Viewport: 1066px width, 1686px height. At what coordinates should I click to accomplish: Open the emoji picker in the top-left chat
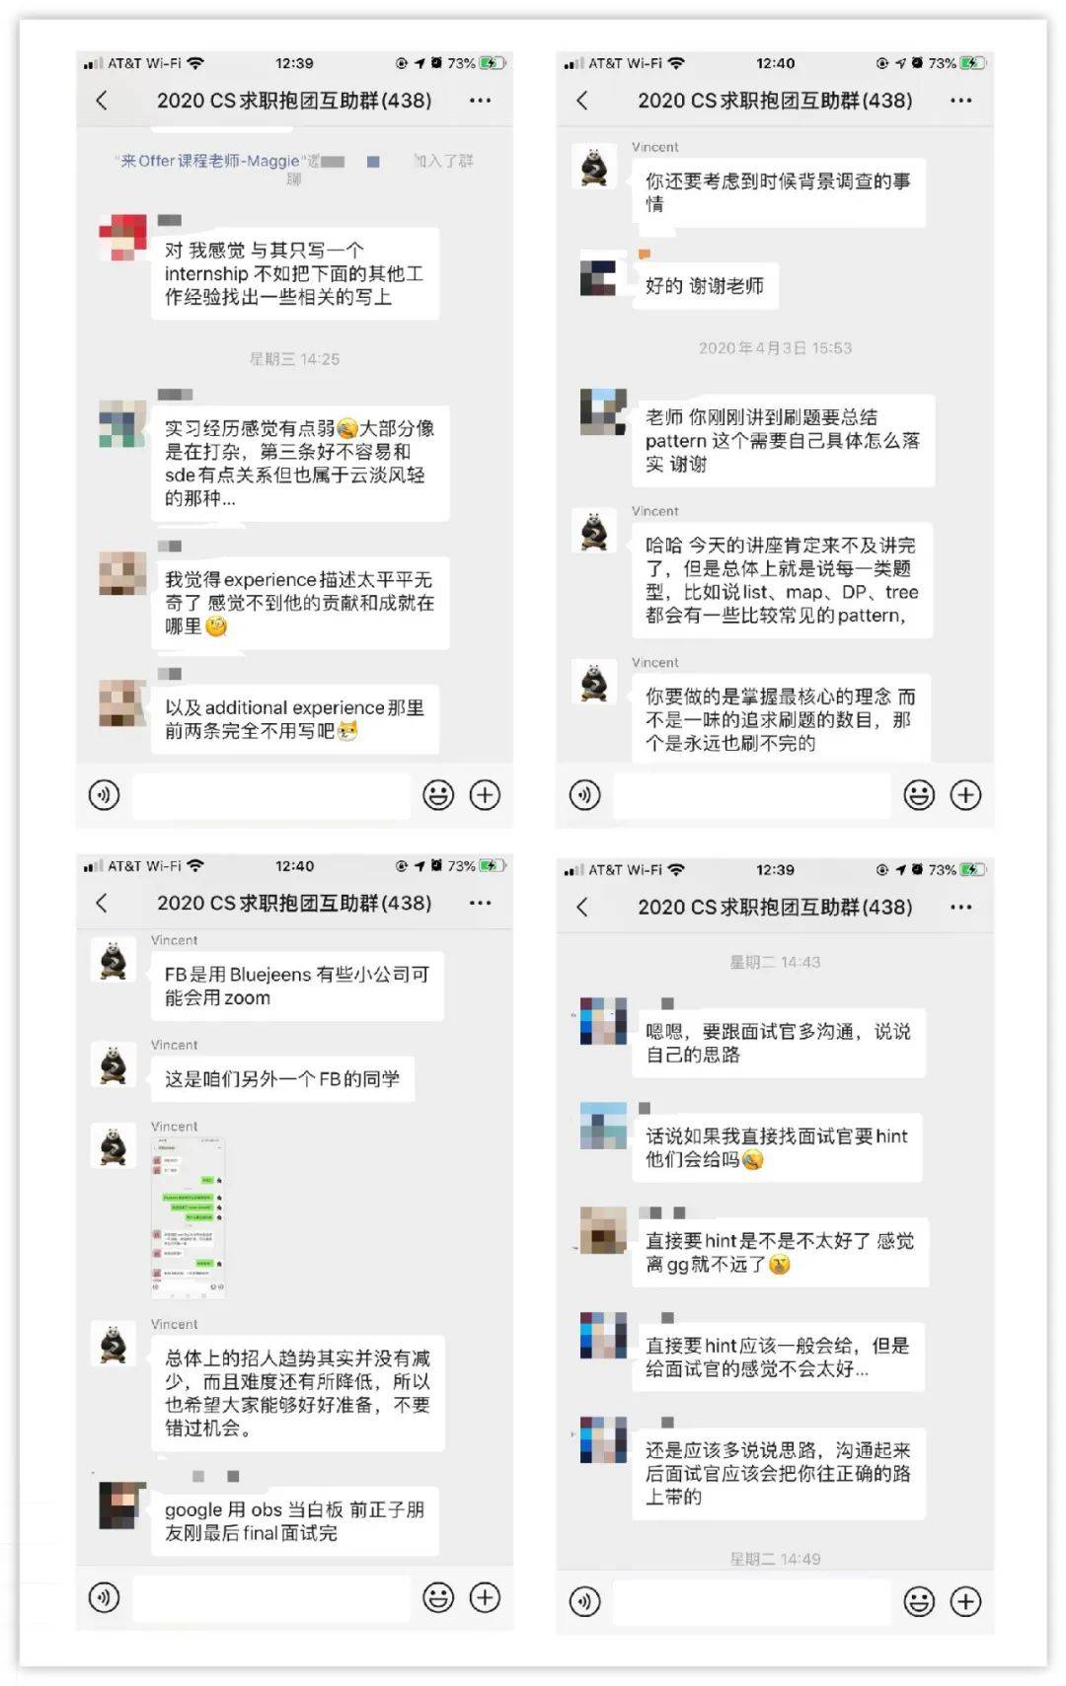coord(438,795)
